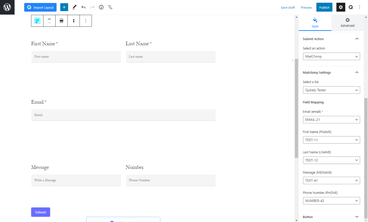Switch to the Style tab
The height and width of the screenshot is (222, 368).
315,23
